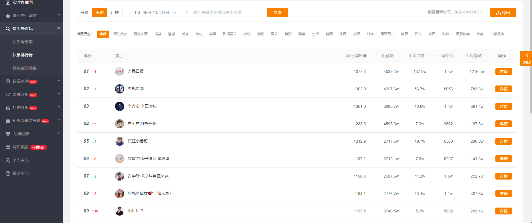Click the 许华升10月14官宣女友 avatar
532x223 pixels.
coord(120,176)
